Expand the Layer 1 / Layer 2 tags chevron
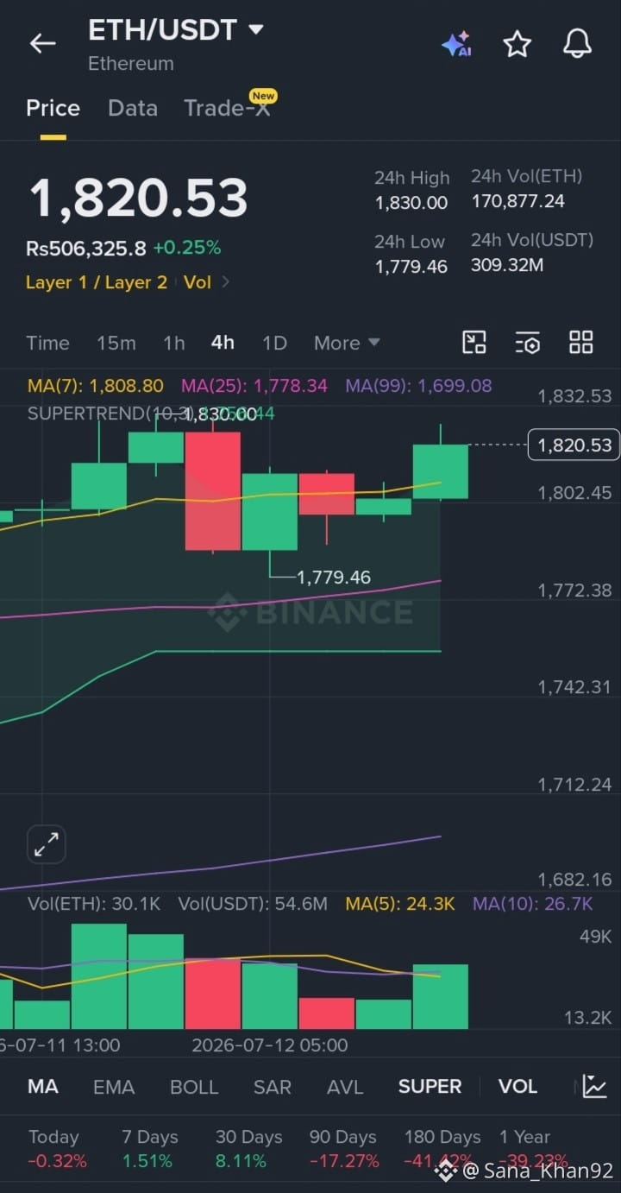621x1193 pixels. click(226, 282)
